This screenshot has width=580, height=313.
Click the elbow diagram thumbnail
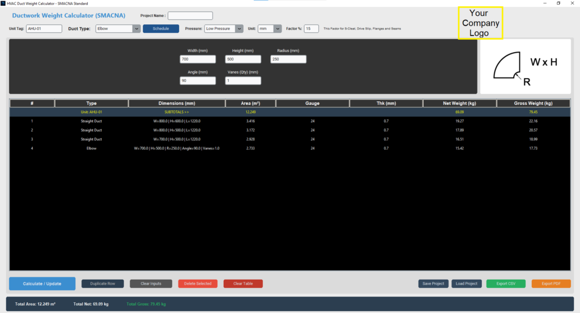(x=525, y=67)
